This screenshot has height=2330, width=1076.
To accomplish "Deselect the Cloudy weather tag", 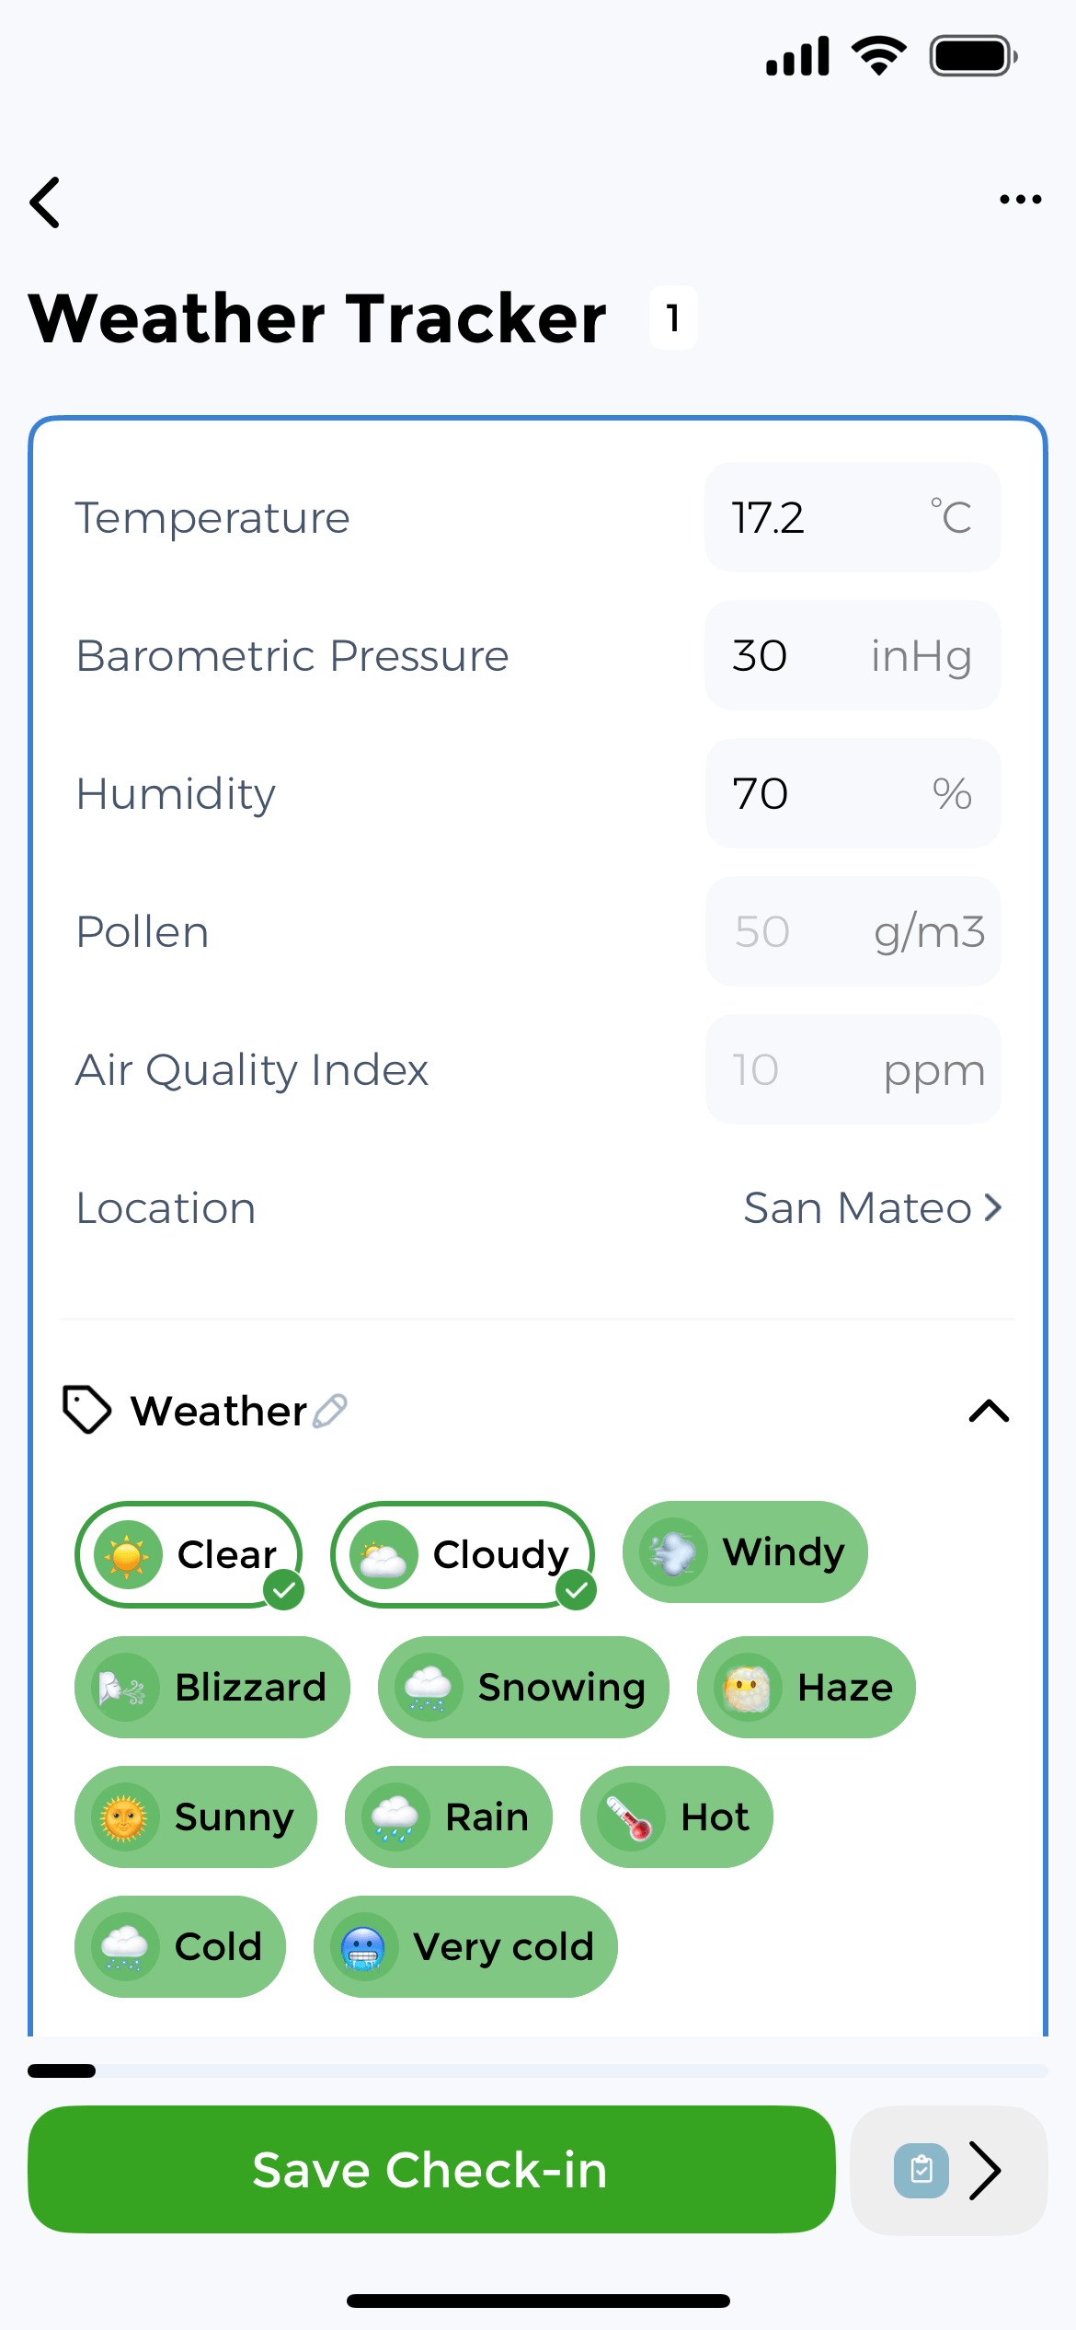I will (x=464, y=1554).
